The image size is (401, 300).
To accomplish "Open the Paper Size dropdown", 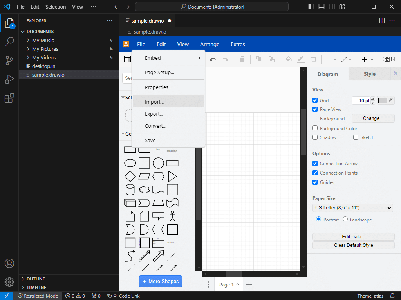I will 353,208.
